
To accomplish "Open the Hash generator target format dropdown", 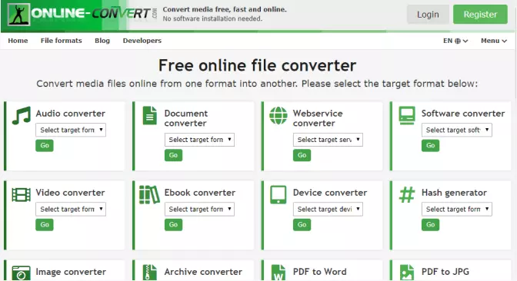I will pyautogui.click(x=457, y=210).
